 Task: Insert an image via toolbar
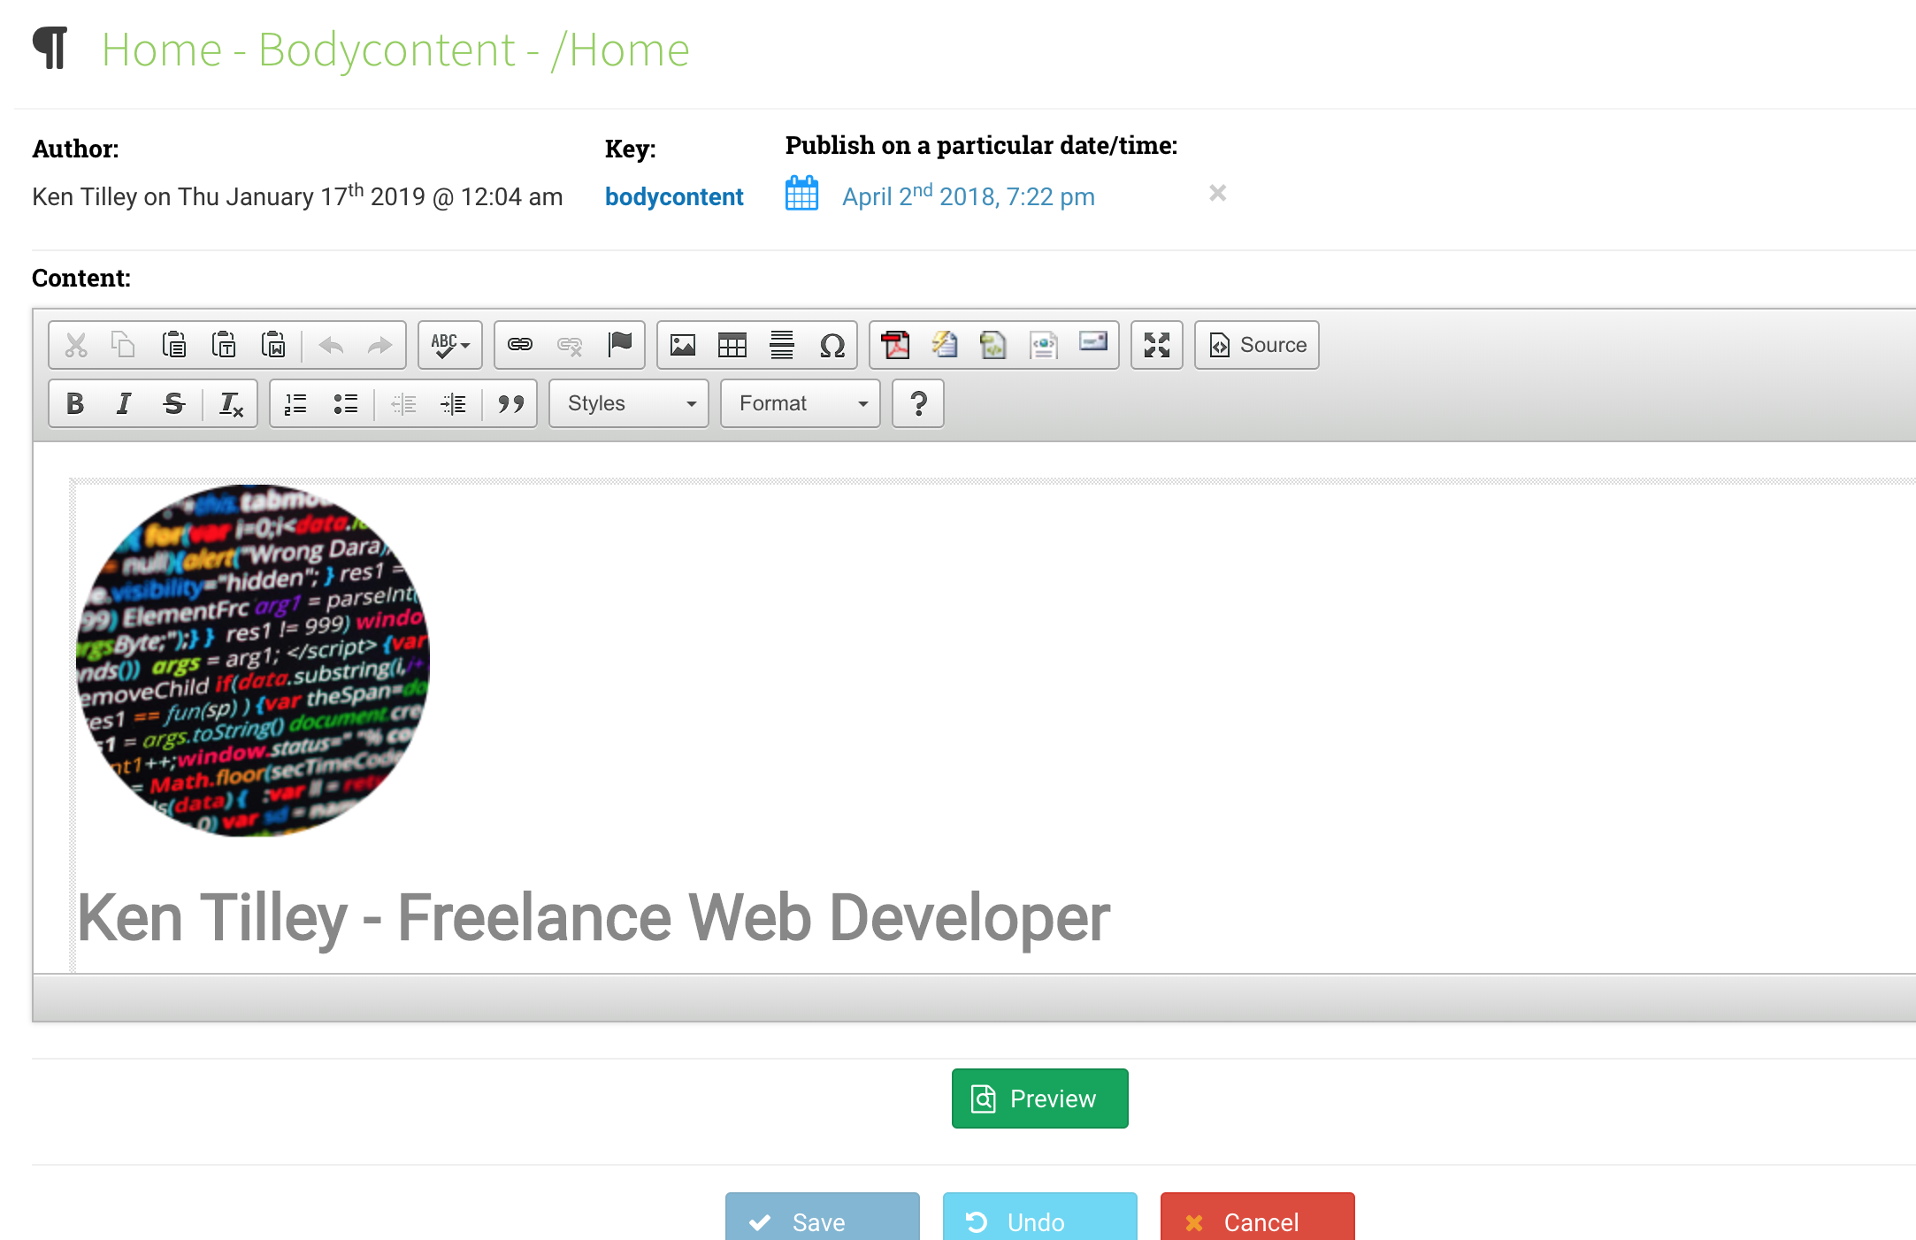click(682, 344)
